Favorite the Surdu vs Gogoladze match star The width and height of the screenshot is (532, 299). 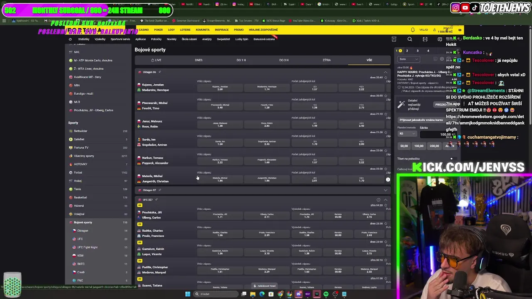pyautogui.click(x=386, y=132)
